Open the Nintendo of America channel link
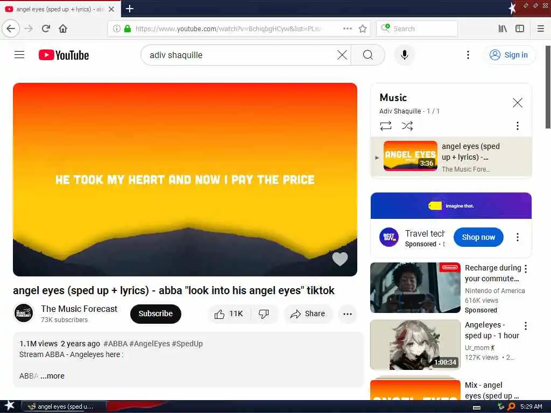The height and width of the screenshot is (413, 551). (495, 290)
